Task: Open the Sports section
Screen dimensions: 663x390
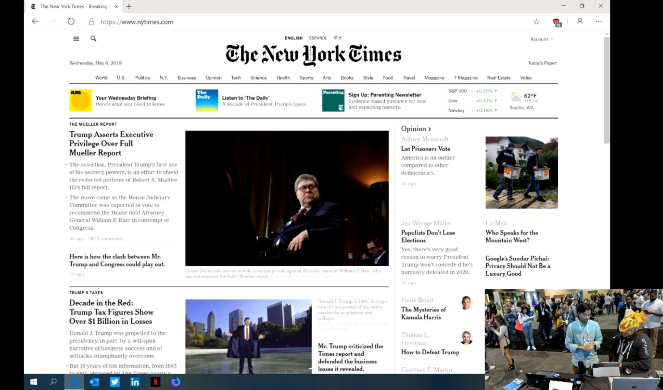Action: pyautogui.click(x=306, y=78)
